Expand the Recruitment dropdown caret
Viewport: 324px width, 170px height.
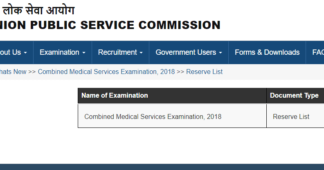141,53
